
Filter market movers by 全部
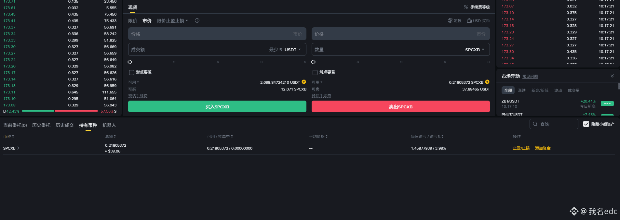point(508,90)
